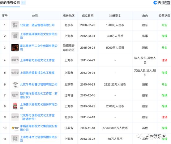Click the 北京牛角村餐饮 logo image
This screenshot has width=171, height=144.
tap(15, 85)
